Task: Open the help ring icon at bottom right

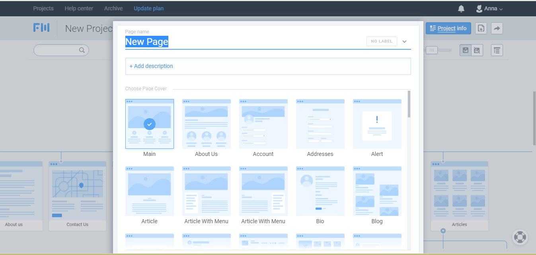Action: point(520,237)
